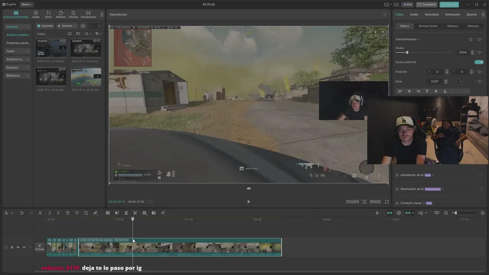The height and width of the screenshot is (275, 489).
Task: Click the Importar media button
Action: [45, 26]
